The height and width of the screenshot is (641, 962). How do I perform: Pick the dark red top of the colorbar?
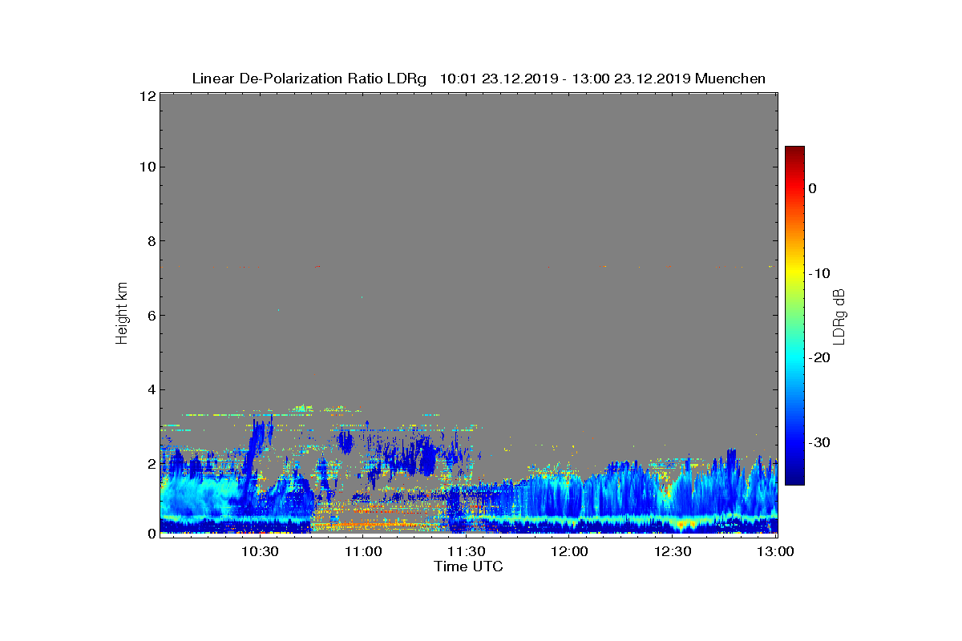pos(794,151)
